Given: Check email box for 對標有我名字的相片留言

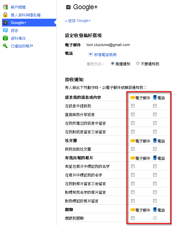Looking at the screenshot, I should click(x=133, y=192).
